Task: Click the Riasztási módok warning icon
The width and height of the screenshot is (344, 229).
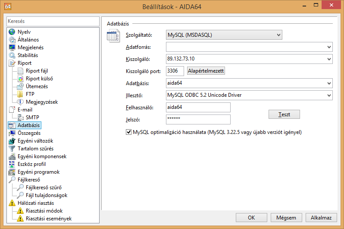Action: pyautogui.click(x=20, y=211)
